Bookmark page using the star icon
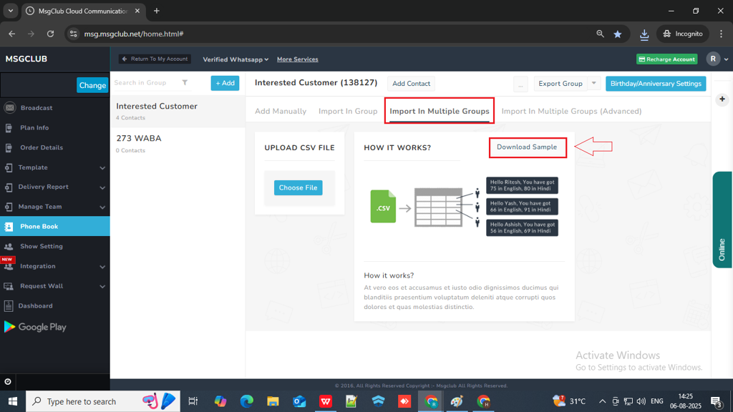 [x=618, y=34]
